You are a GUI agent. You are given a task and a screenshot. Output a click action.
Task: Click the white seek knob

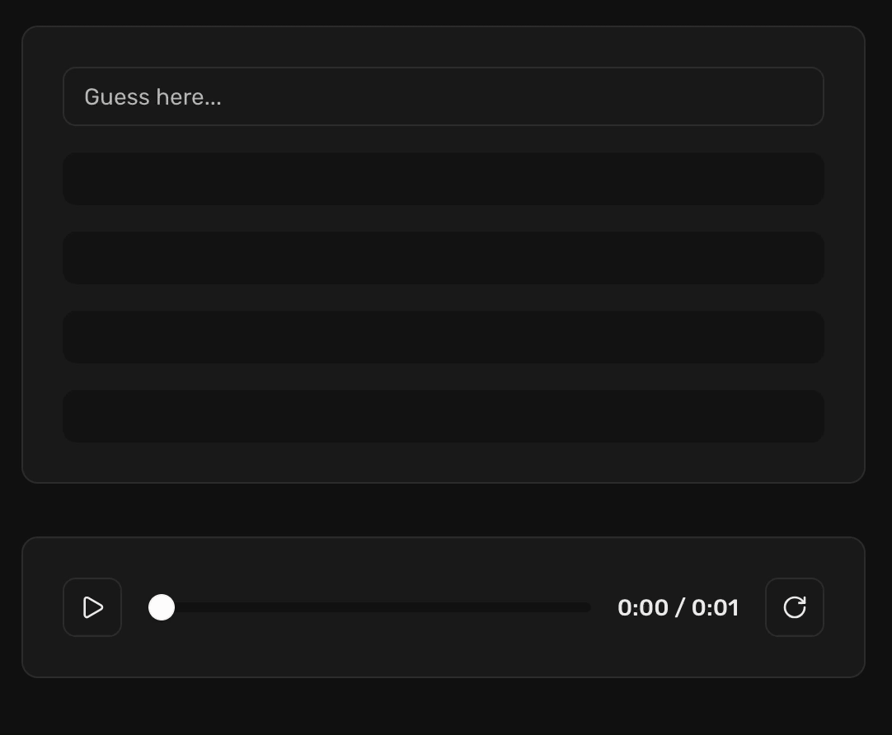tap(162, 607)
